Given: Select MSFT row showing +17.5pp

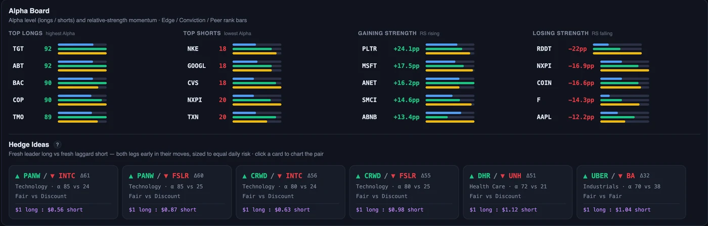Looking at the screenshot, I should pyautogui.click(x=418, y=66).
